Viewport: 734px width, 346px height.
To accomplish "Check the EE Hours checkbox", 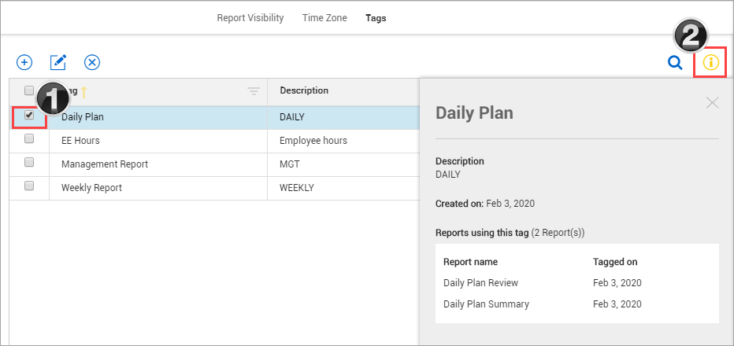I will point(29,138).
